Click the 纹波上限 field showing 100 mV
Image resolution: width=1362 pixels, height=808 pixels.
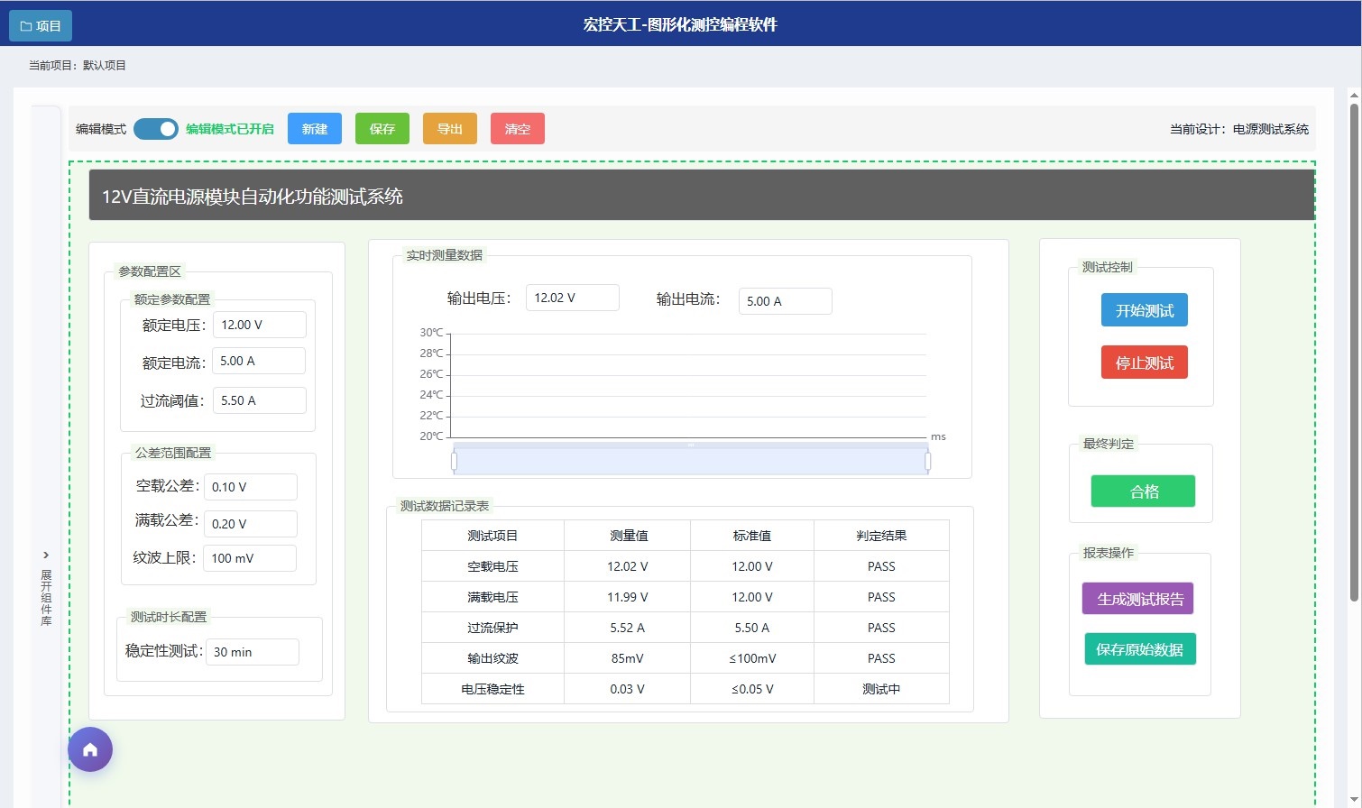[250, 557]
